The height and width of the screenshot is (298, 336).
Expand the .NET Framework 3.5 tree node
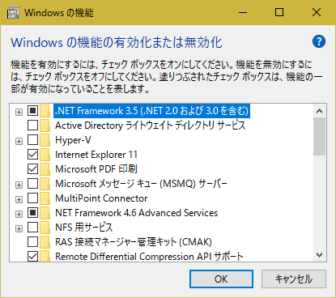coord(19,112)
